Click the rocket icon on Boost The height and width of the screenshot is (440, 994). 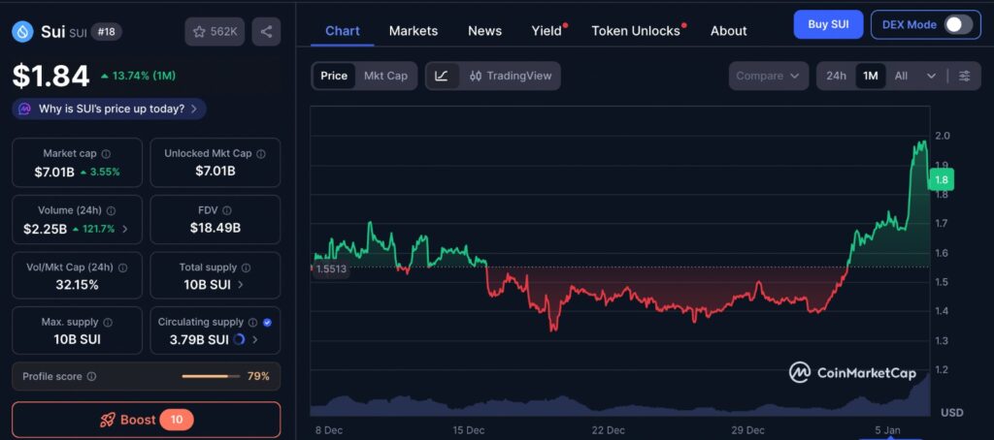(108, 420)
